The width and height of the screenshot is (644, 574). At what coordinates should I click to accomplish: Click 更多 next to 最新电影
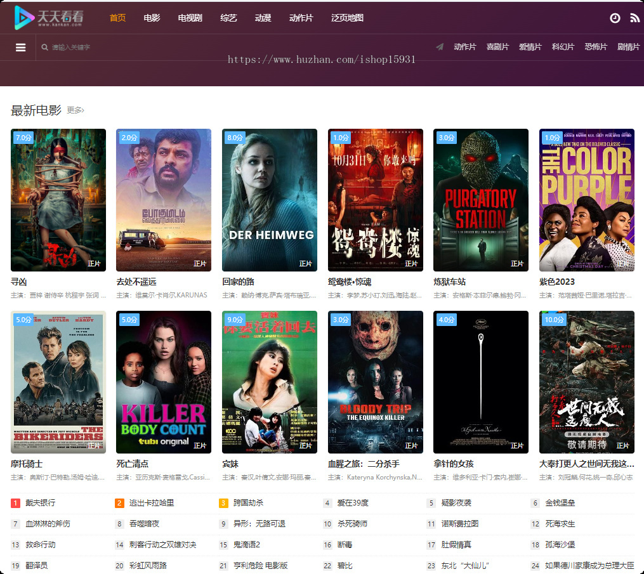point(76,110)
